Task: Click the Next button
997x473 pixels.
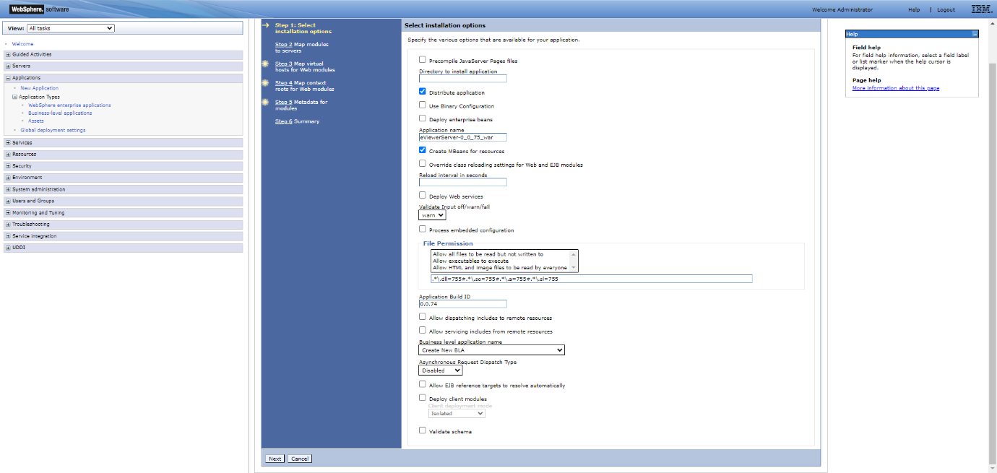Action: [274, 458]
